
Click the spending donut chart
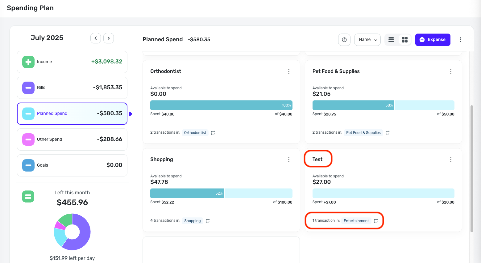click(72, 232)
